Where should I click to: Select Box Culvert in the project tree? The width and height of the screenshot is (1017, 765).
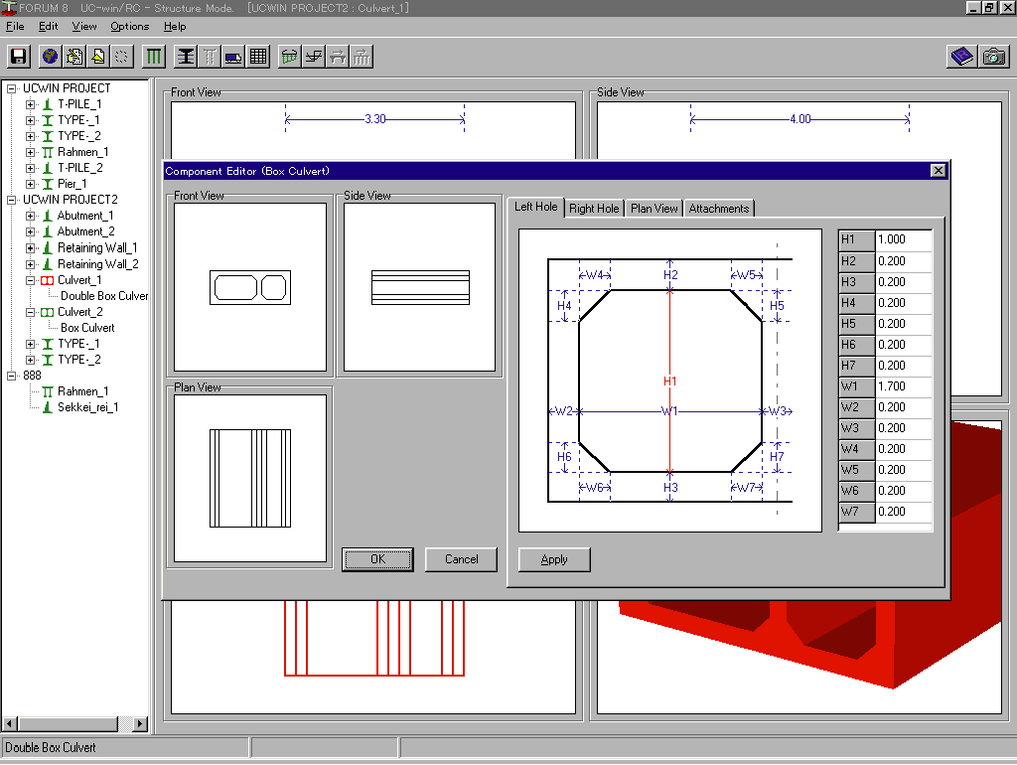[87, 328]
